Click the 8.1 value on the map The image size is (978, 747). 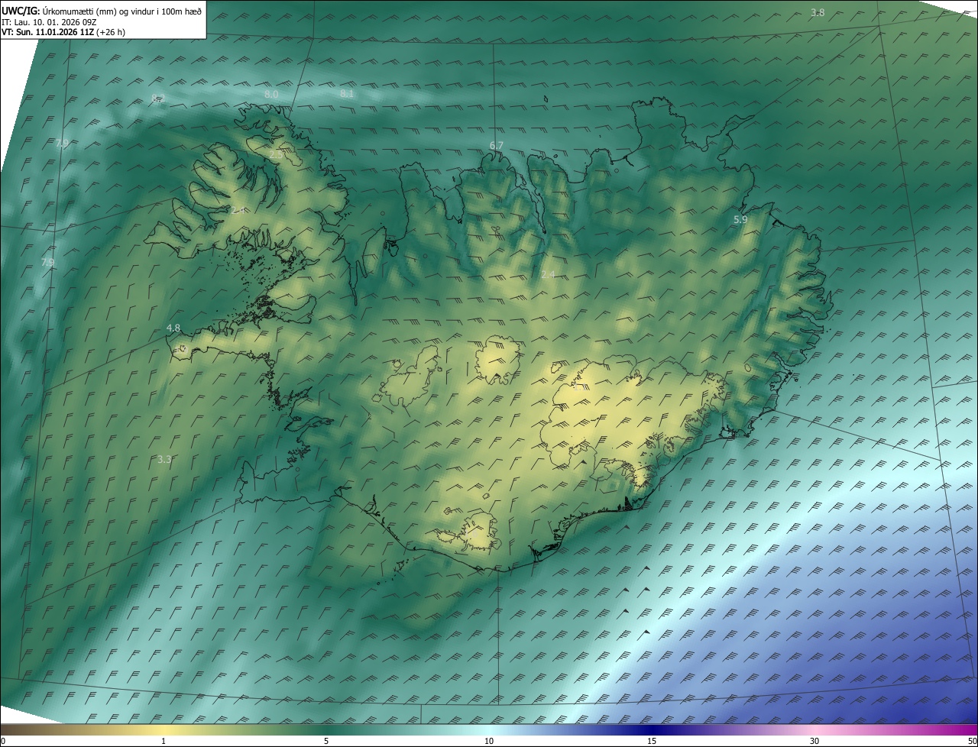coord(347,94)
